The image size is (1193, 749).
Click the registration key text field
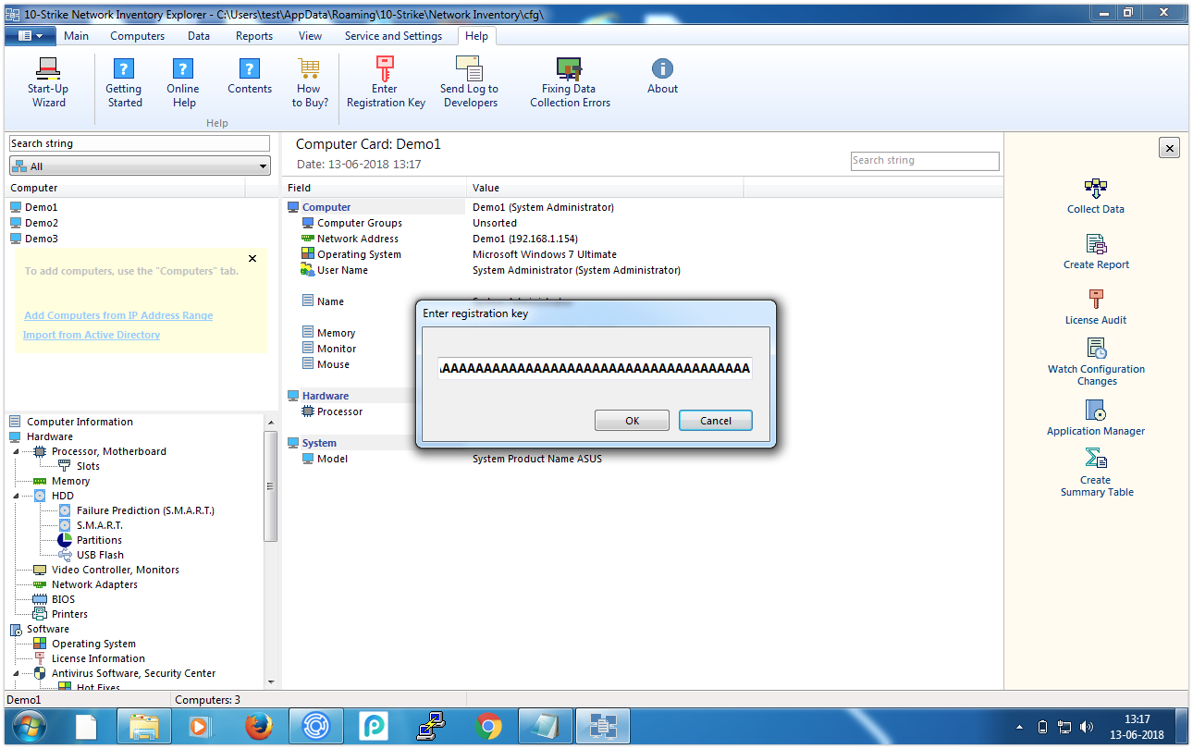[596, 368]
